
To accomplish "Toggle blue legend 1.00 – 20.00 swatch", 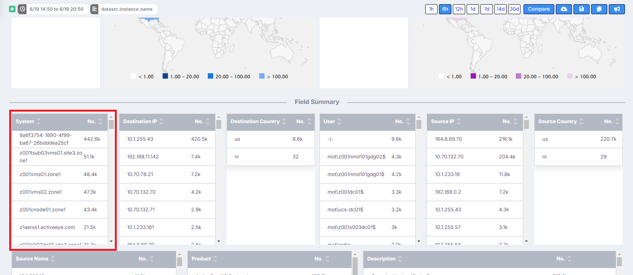I will pyautogui.click(x=165, y=76).
